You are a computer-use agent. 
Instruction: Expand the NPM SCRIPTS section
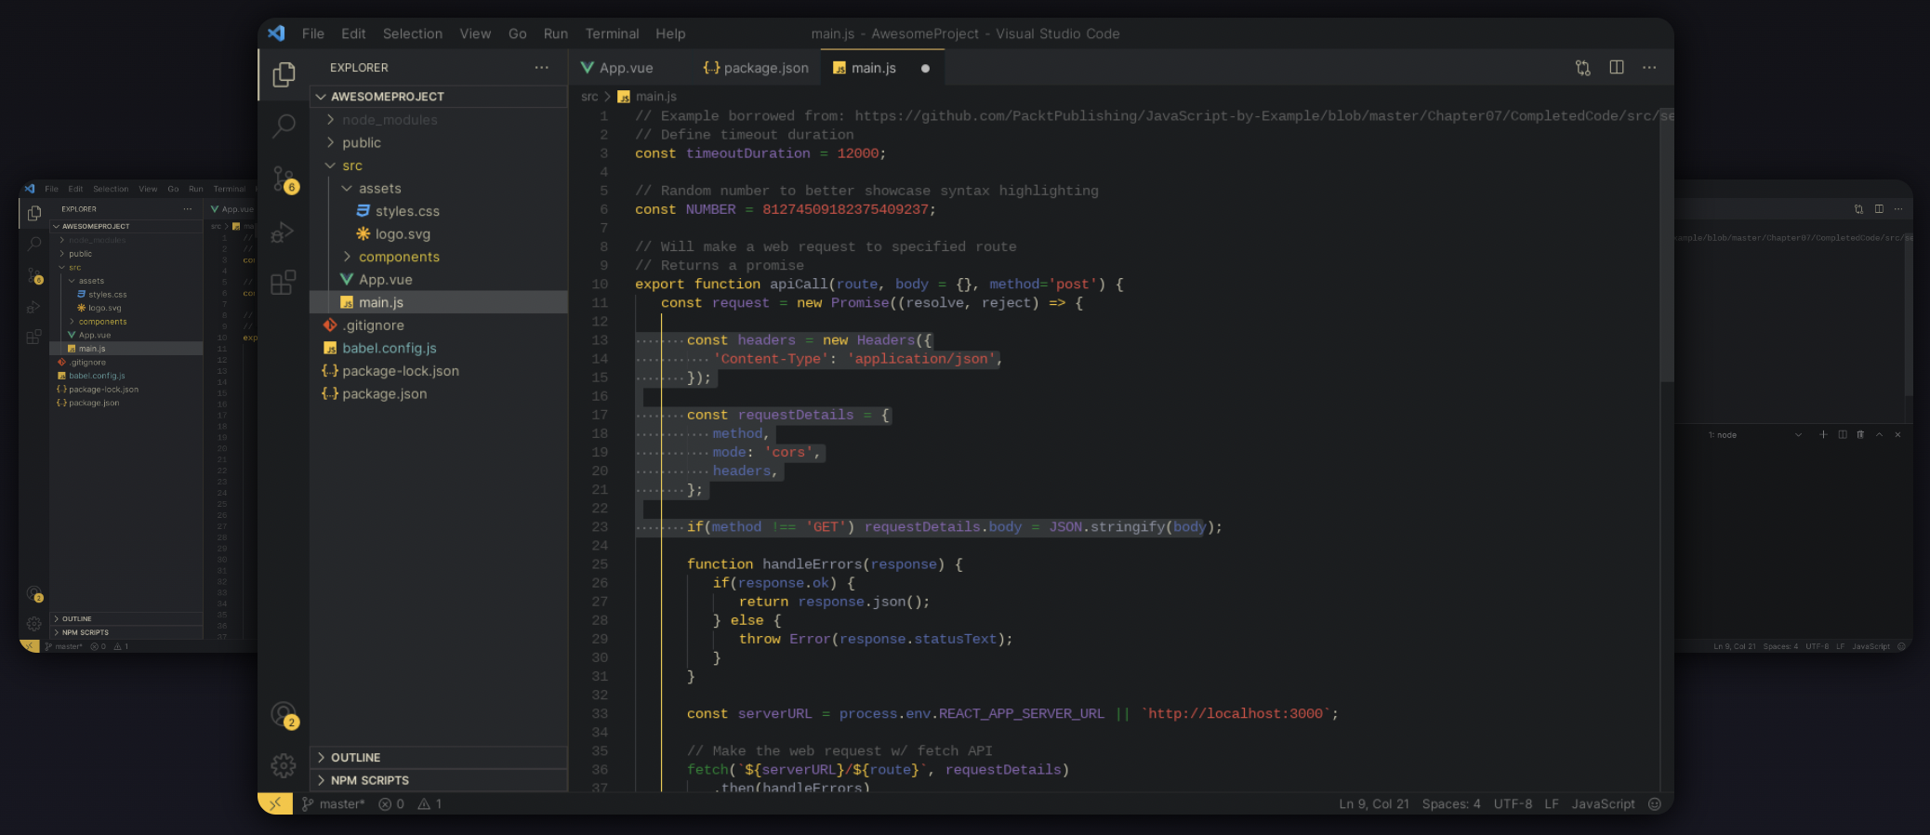point(438,780)
